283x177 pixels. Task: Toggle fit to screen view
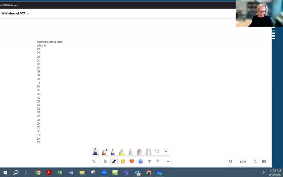pyautogui.click(x=264, y=161)
